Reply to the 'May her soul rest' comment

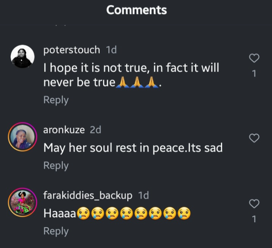[x=56, y=165]
